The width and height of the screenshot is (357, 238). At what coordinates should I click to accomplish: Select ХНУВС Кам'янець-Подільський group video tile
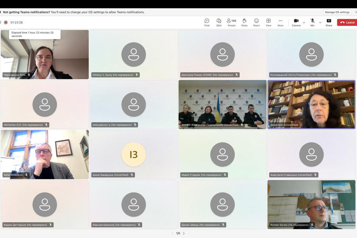(223, 105)
